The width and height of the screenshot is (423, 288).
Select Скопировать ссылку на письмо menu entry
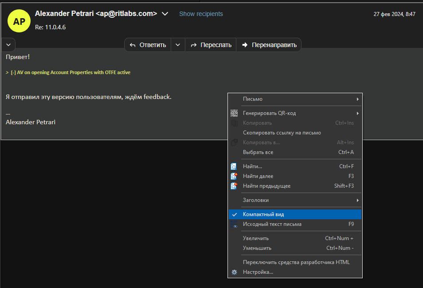(x=282, y=133)
